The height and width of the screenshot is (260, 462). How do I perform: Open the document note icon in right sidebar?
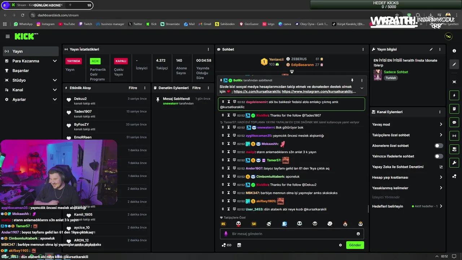[454, 109]
